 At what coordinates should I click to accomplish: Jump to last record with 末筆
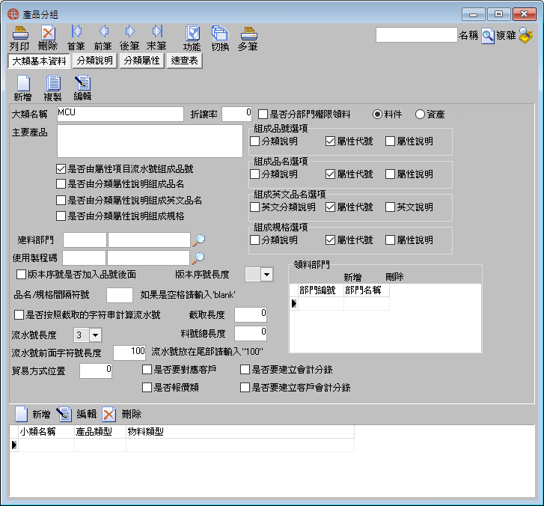click(156, 37)
